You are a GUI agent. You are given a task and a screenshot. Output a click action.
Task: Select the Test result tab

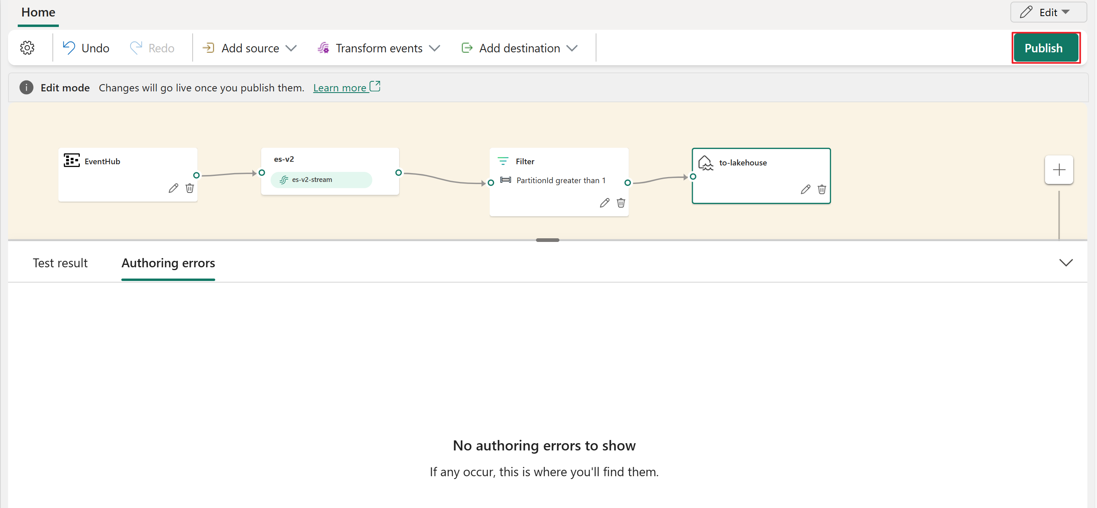(60, 263)
